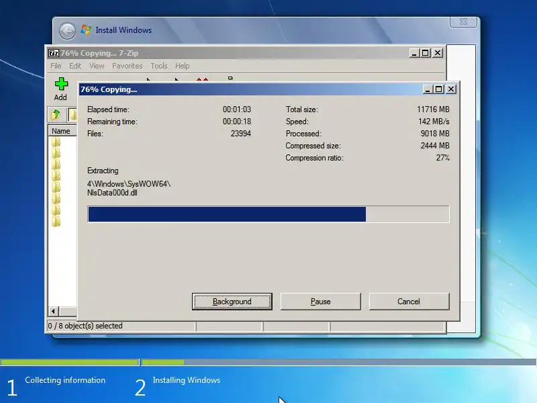Click the 'Installing Windows' step label
Image resolution: width=537 pixels, height=403 pixels.
(x=187, y=380)
